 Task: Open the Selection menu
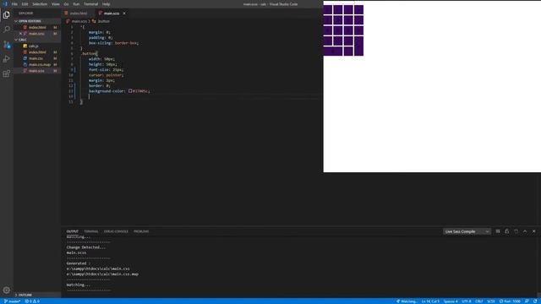[40, 4]
